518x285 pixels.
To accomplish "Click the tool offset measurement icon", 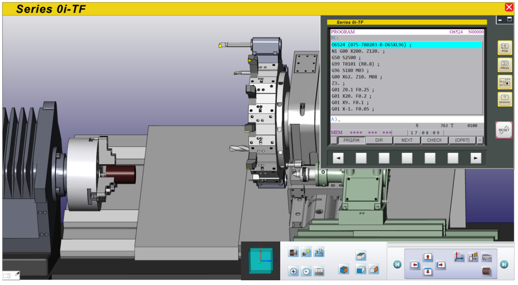I will click(473, 257).
